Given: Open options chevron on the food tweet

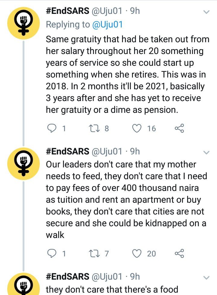Looking at the screenshot, I should point(206,278).
